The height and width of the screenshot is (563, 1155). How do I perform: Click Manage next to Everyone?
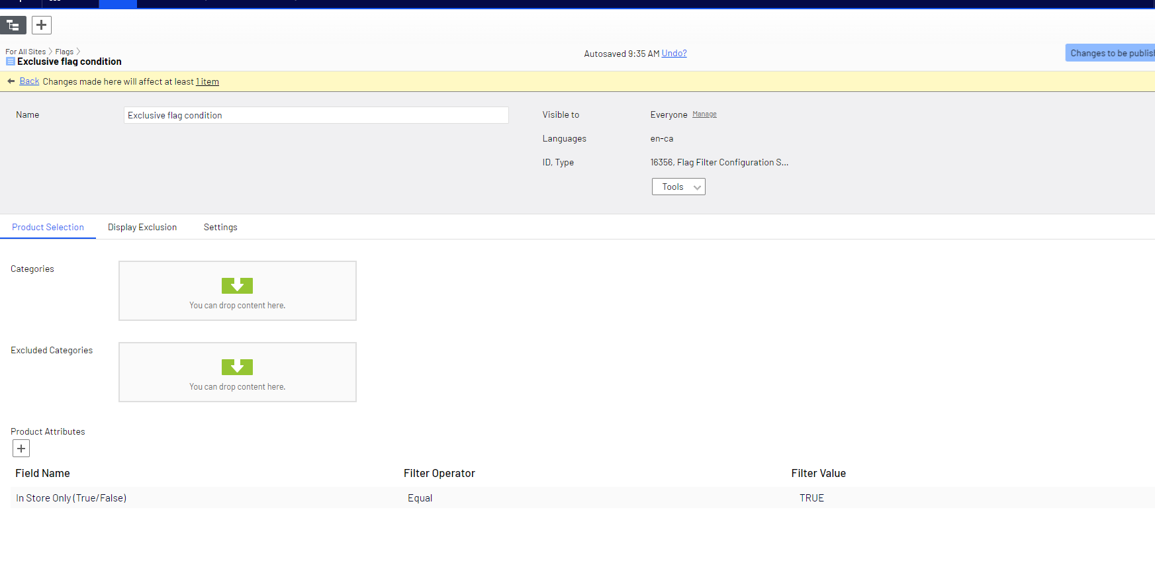click(x=704, y=114)
